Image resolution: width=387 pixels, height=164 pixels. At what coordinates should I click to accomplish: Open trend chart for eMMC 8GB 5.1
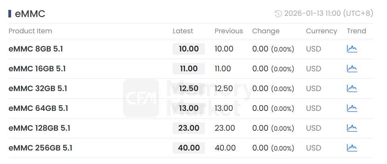352,49
